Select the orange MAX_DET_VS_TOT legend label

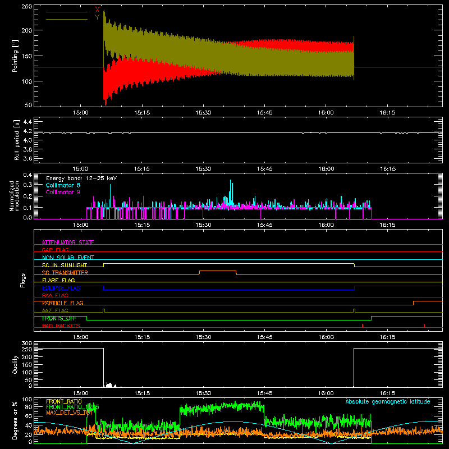[70, 413]
